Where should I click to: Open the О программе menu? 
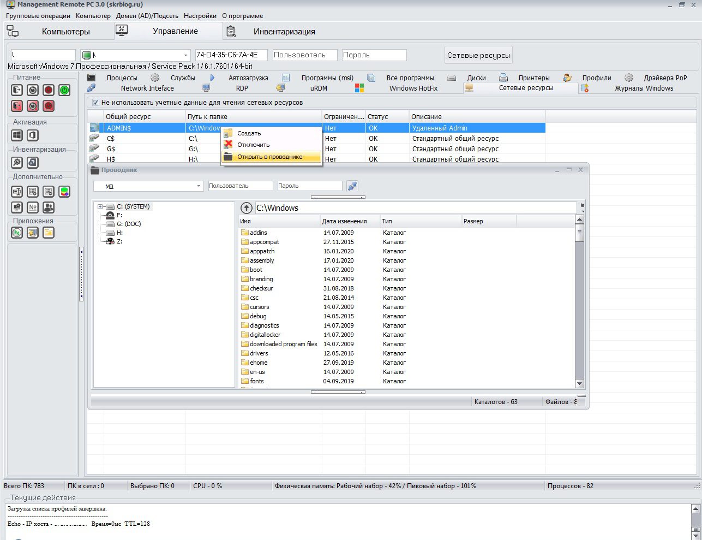pyautogui.click(x=242, y=16)
